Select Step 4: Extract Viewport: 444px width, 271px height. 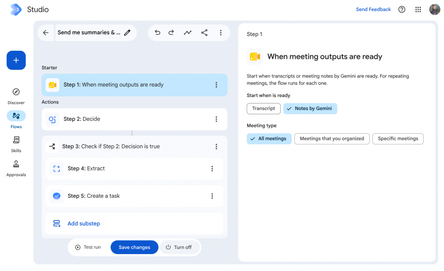click(134, 169)
